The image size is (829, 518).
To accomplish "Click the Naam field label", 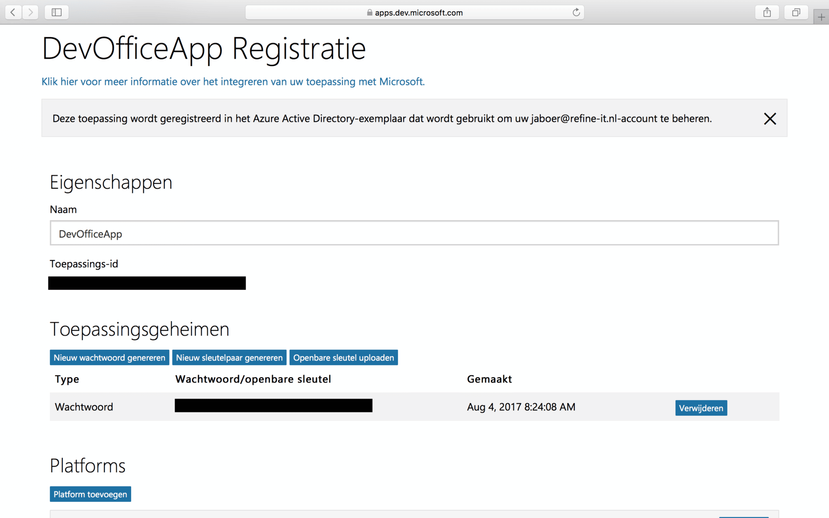I will point(63,210).
